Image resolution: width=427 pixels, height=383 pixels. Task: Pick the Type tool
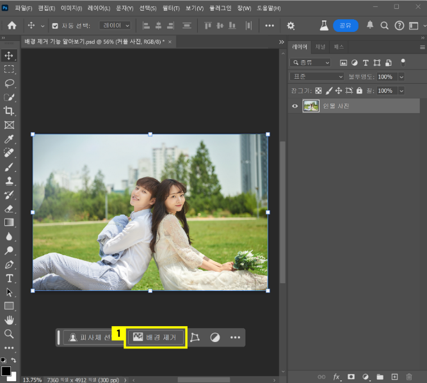(x=9, y=278)
